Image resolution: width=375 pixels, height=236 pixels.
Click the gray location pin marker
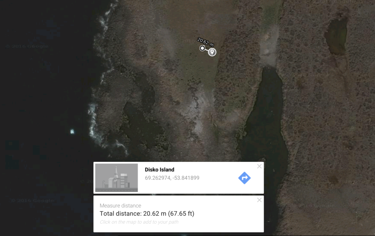coord(212,52)
